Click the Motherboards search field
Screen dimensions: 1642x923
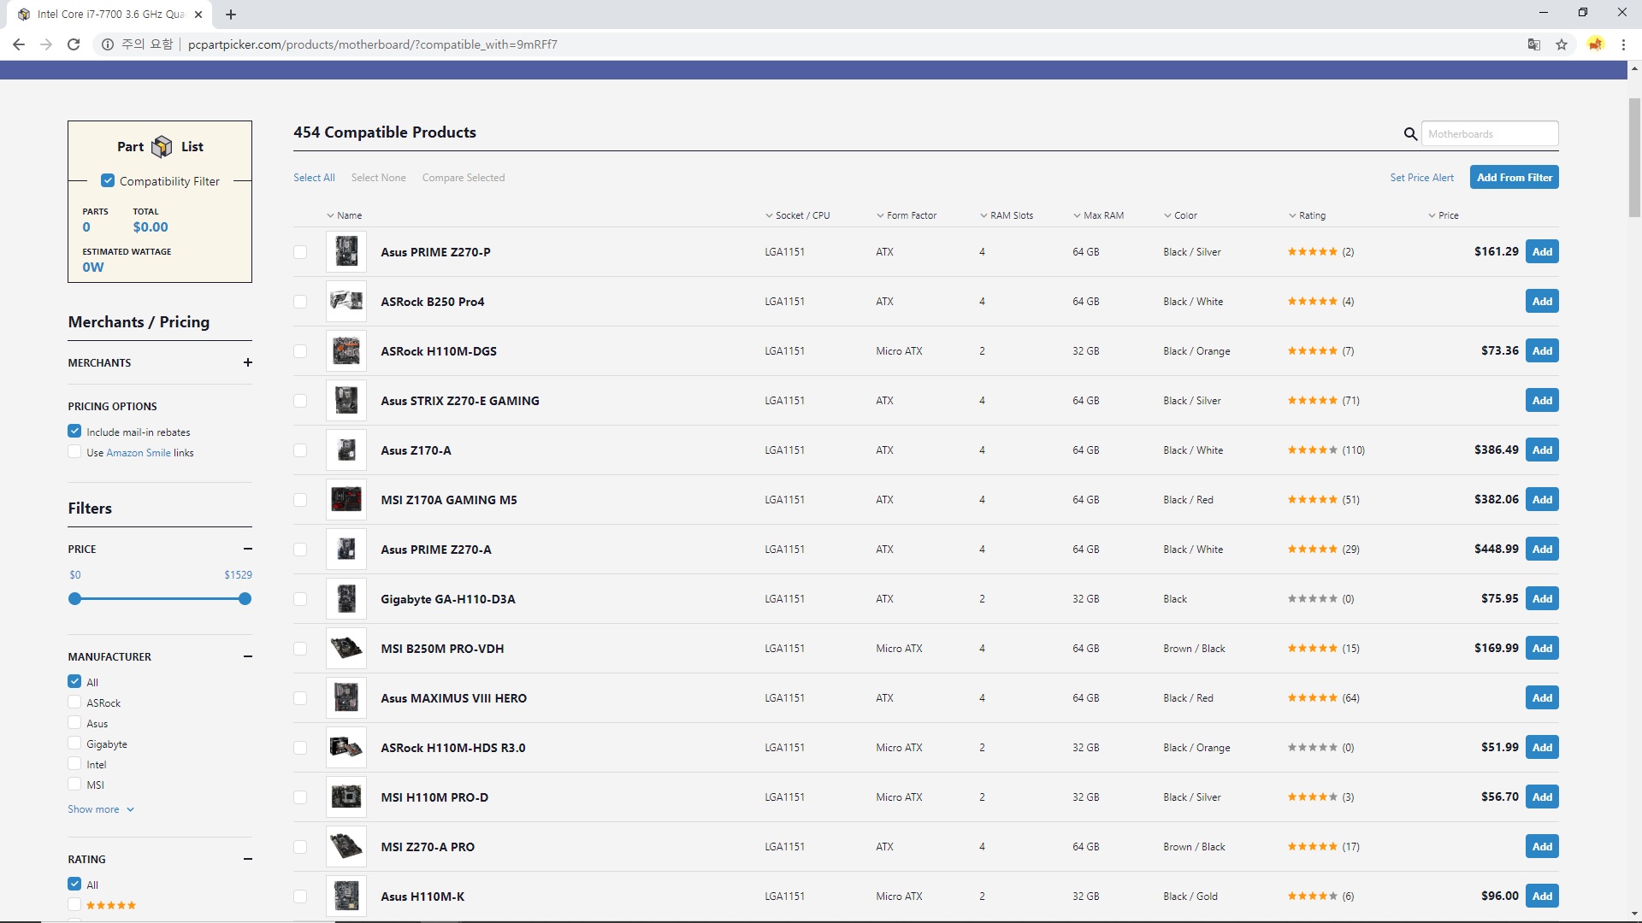tap(1490, 134)
